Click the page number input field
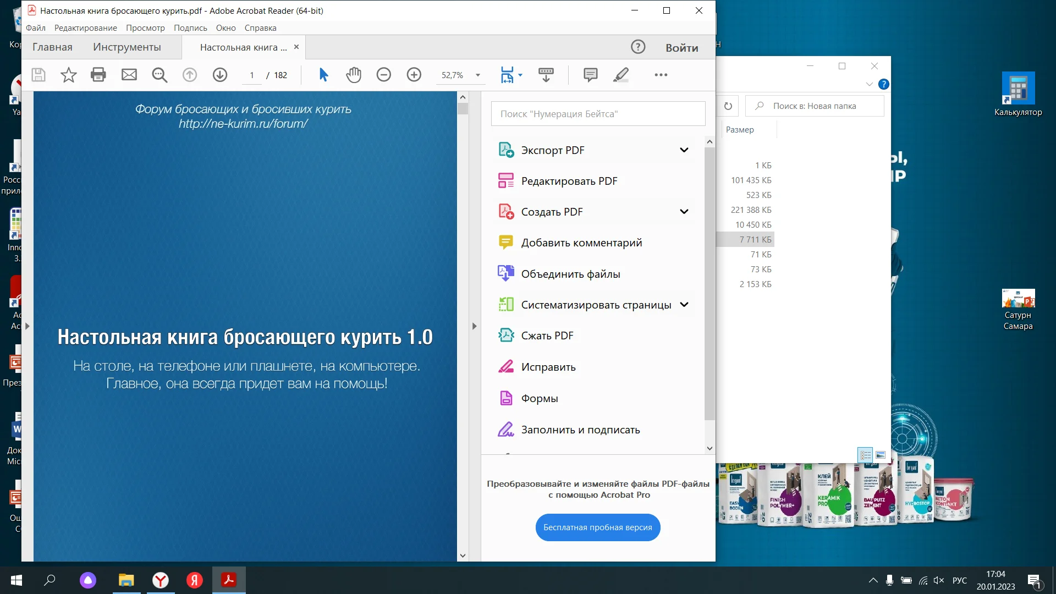Screen dimensions: 1056x594 [252, 75]
